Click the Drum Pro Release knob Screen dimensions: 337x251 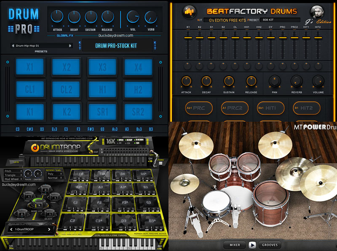pos(107,17)
